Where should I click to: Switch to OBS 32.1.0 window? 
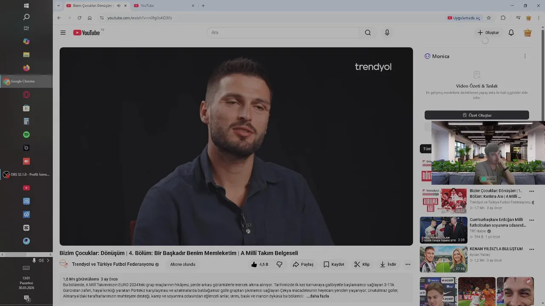tap(26, 174)
